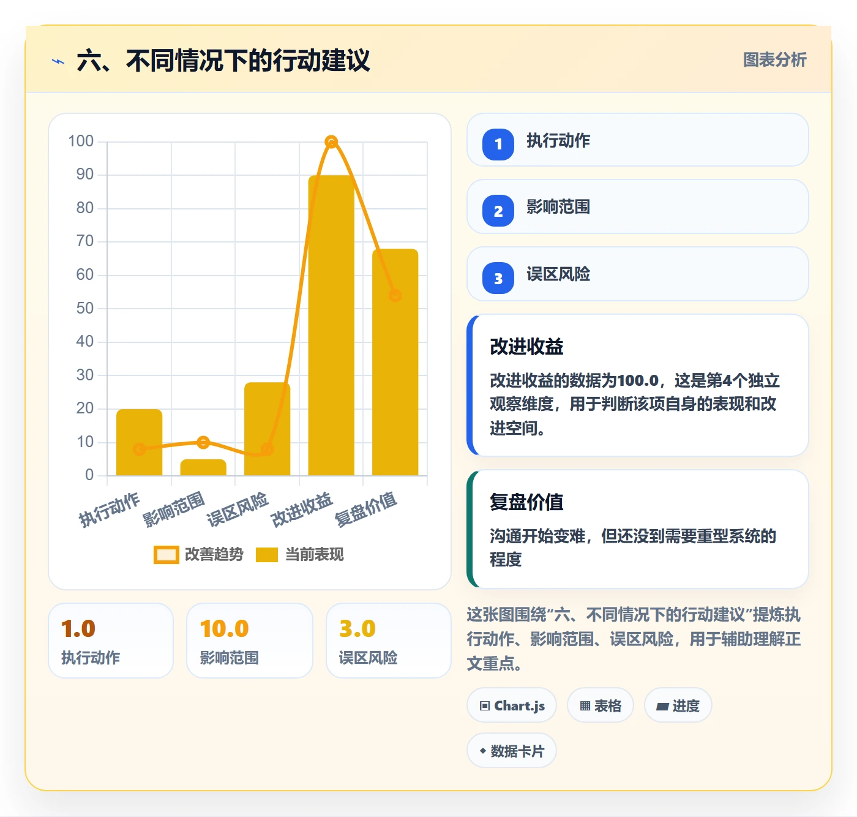This screenshot has height=817, width=857.
Task: Click the blue number 2 badge
Action: click(498, 211)
